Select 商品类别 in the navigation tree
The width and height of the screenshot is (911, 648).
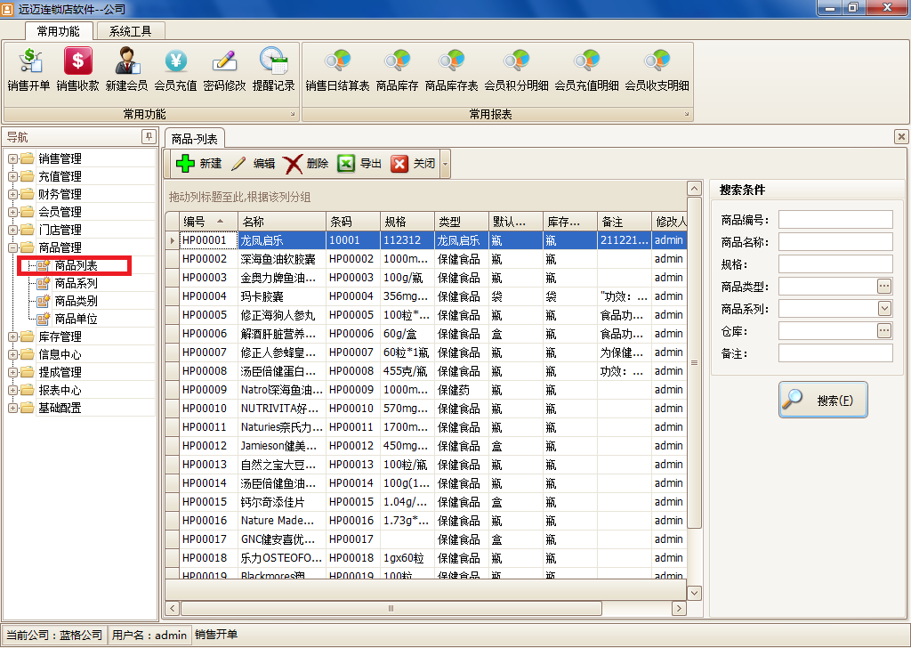click(77, 301)
